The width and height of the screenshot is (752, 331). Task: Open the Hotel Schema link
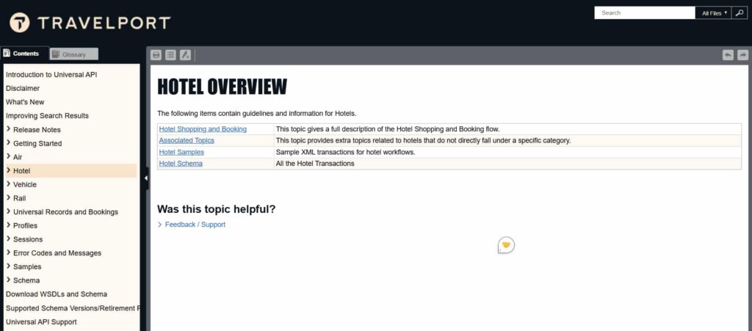(x=181, y=164)
